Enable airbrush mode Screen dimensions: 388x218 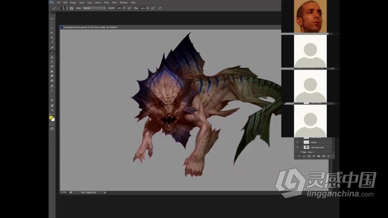[153, 8]
